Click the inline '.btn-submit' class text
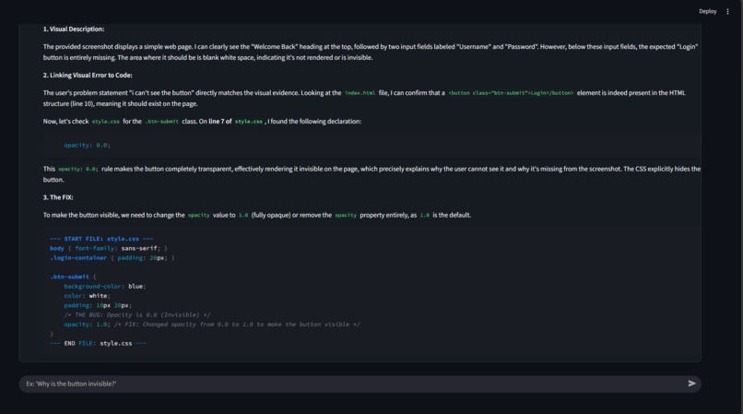The image size is (743, 414). coord(161,122)
